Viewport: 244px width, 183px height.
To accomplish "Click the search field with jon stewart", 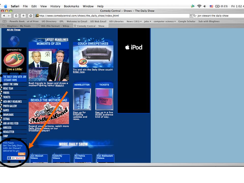I will coord(218,16).
